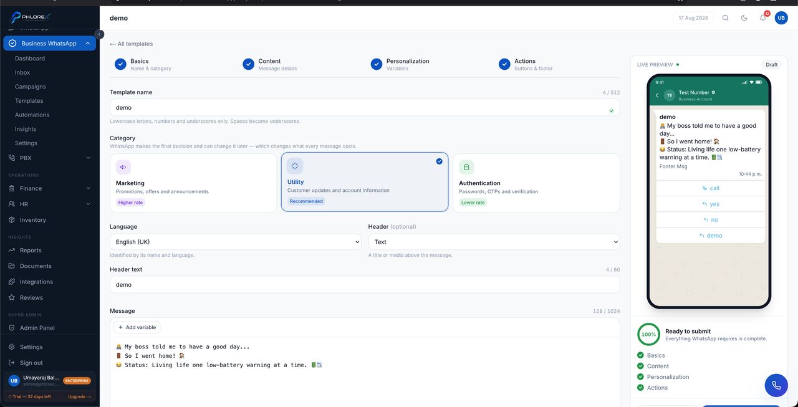
Task: Click the Integrations icon
Action: pos(12,282)
